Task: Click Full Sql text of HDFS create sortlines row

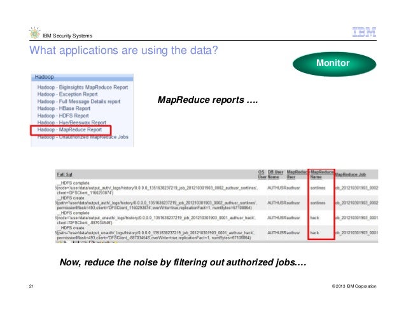Action: [156, 203]
